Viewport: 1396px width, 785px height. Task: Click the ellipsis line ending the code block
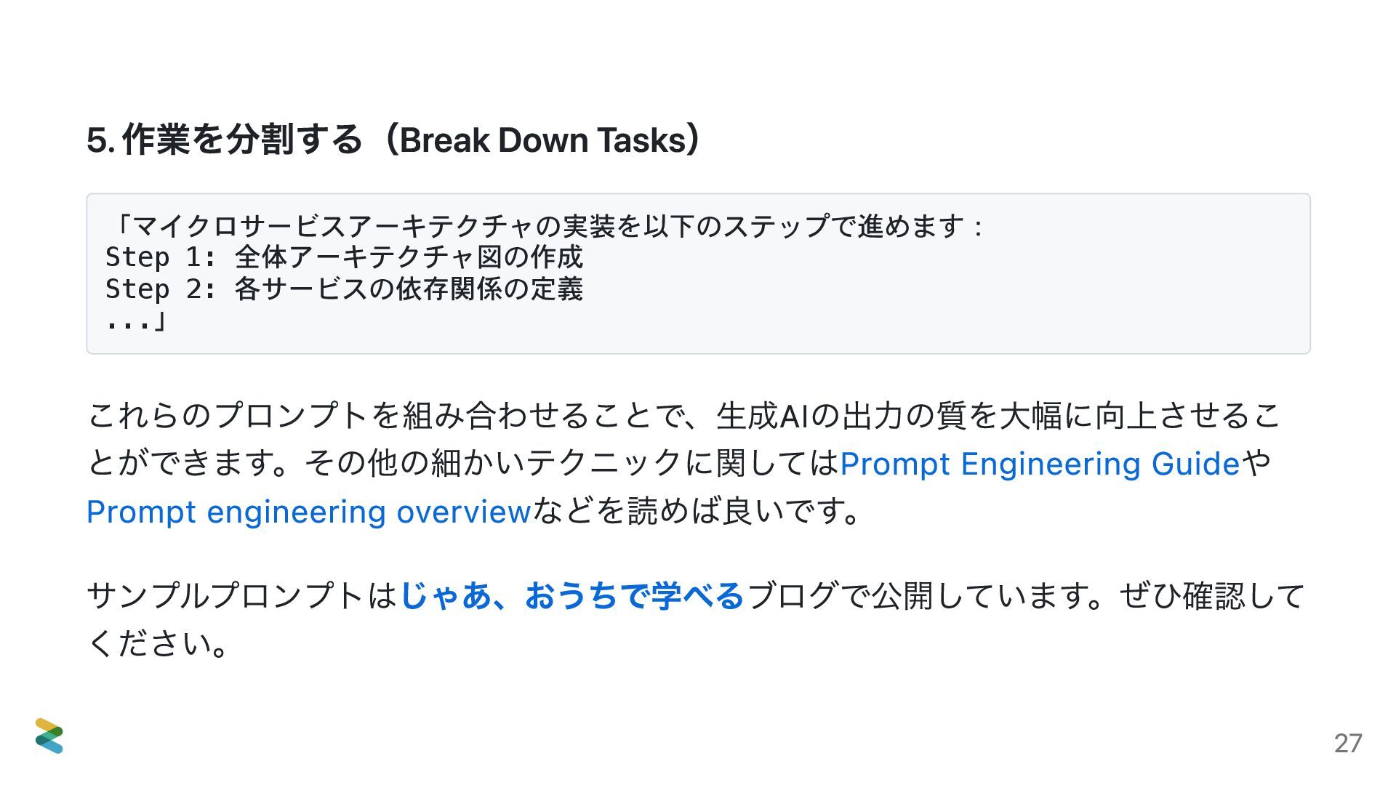pyautogui.click(x=135, y=321)
